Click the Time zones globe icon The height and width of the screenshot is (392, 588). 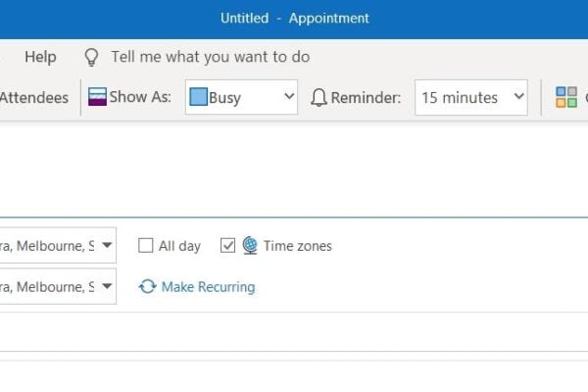coord(250,246)
